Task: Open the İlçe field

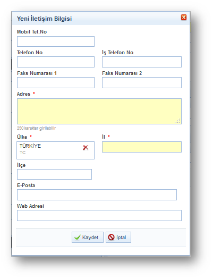Action: [54, 174]
